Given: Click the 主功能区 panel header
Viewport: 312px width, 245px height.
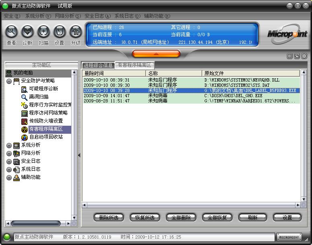Looking at the screenshot, I should (41, 65).
